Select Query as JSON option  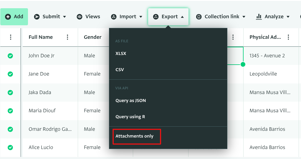130,101
